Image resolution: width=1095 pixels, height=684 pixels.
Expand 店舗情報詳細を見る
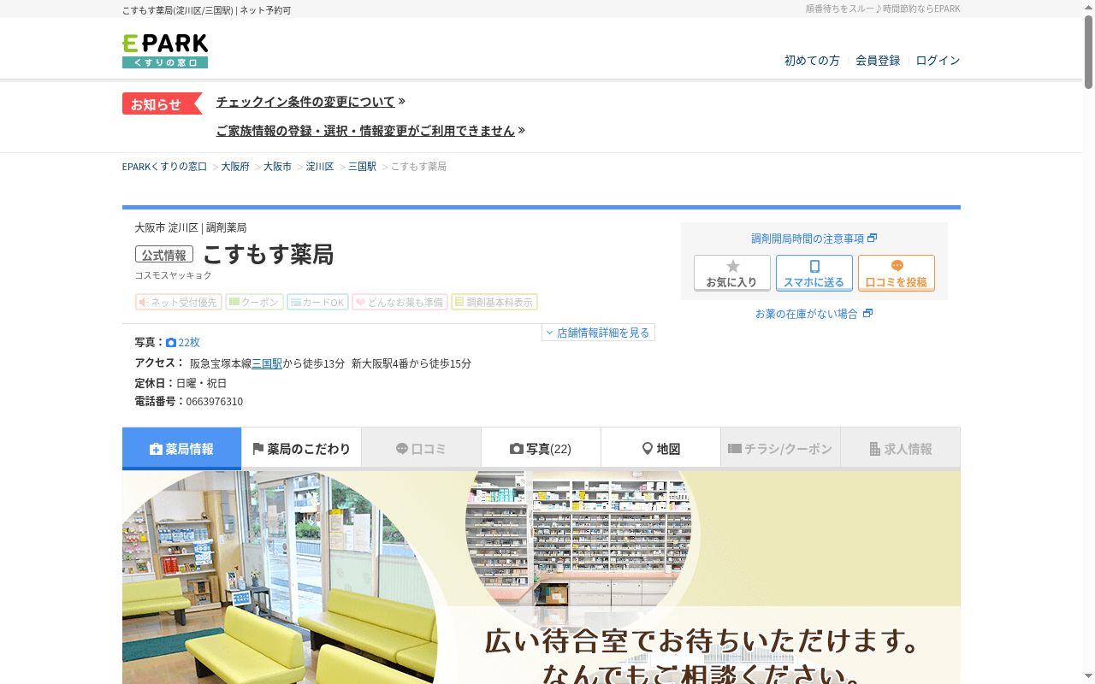point(598,333)
